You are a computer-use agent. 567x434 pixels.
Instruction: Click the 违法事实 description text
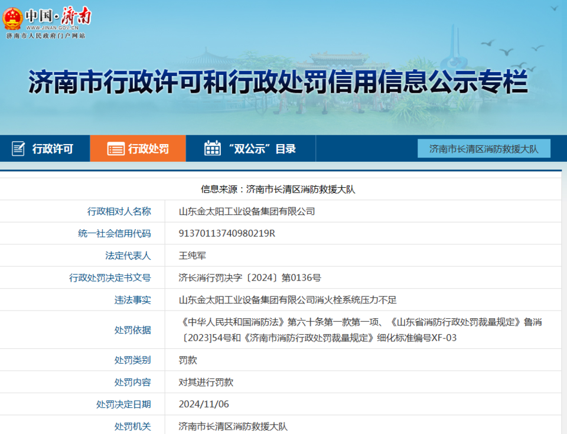(288, 300)
